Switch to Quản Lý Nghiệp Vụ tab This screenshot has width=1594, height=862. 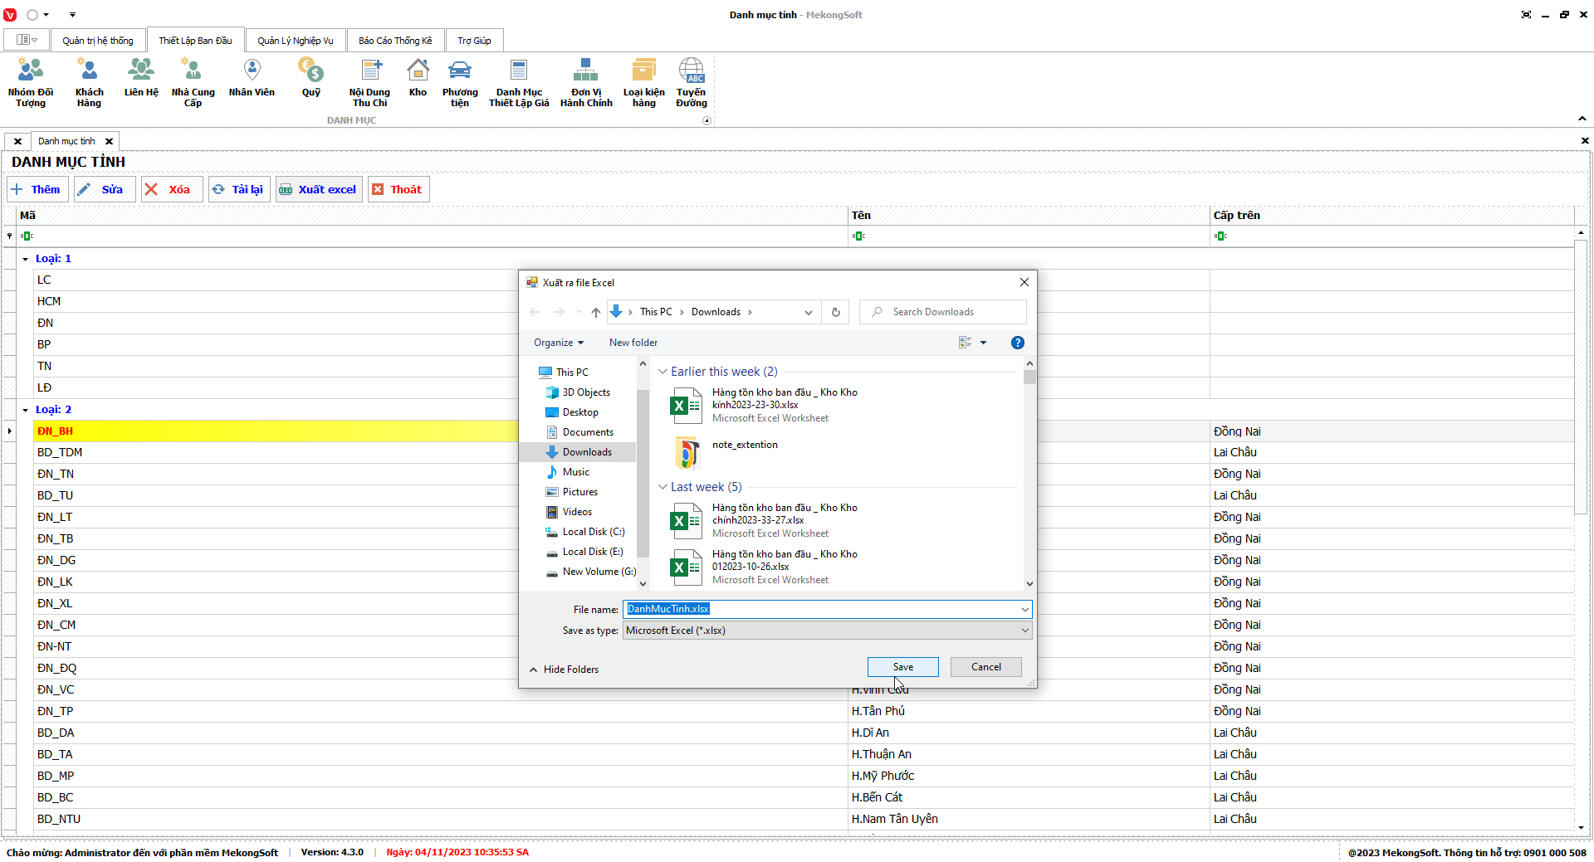[295, 41]
